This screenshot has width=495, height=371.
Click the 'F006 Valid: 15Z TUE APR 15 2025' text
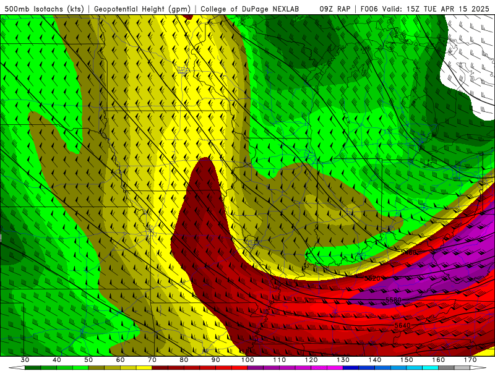pyautogui.click(x=424, y=9)
